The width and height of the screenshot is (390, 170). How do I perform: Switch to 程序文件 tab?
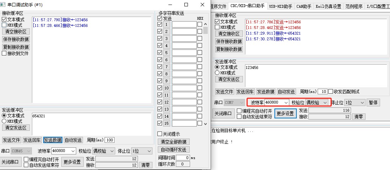219,6
